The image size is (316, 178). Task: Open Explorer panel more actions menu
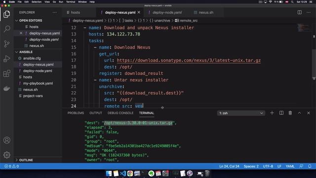click(x=55, y=12)
